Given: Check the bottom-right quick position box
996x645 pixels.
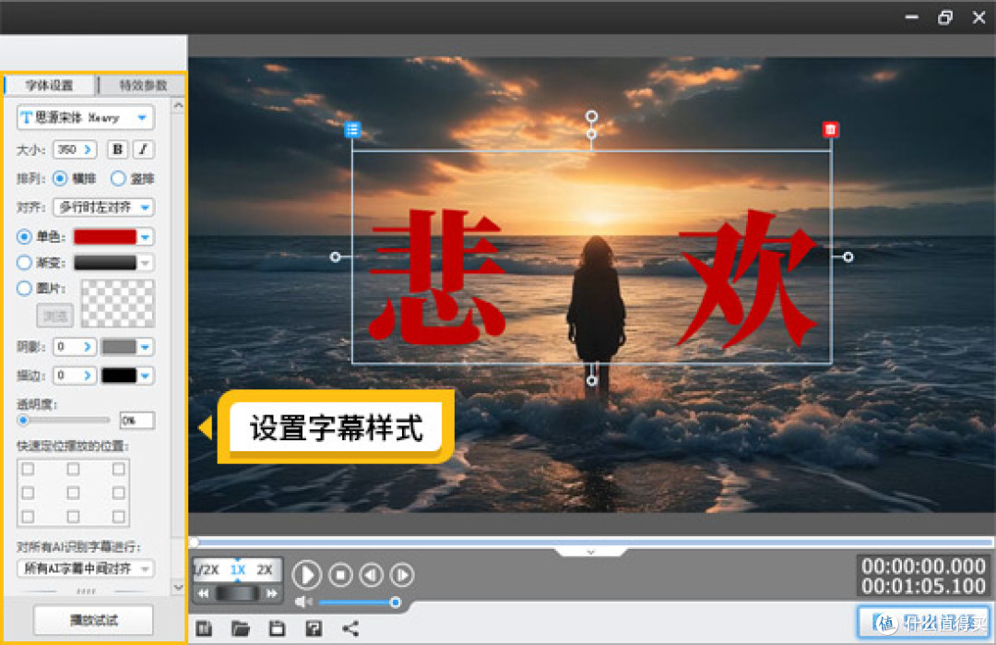Looking at the screenshot, I should click(x=118, y=517).
